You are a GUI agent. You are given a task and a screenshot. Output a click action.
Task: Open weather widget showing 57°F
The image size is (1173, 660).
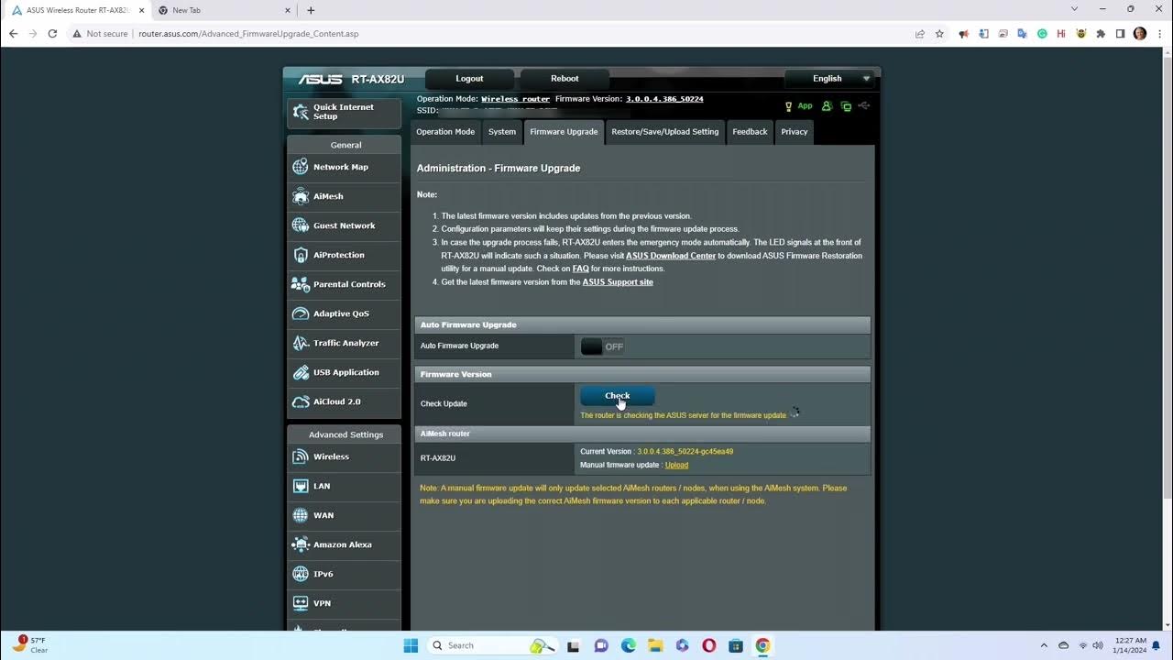pos(31,645)
